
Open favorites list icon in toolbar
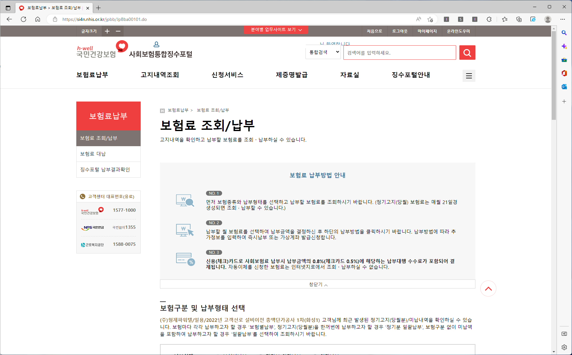coord(505,19)
